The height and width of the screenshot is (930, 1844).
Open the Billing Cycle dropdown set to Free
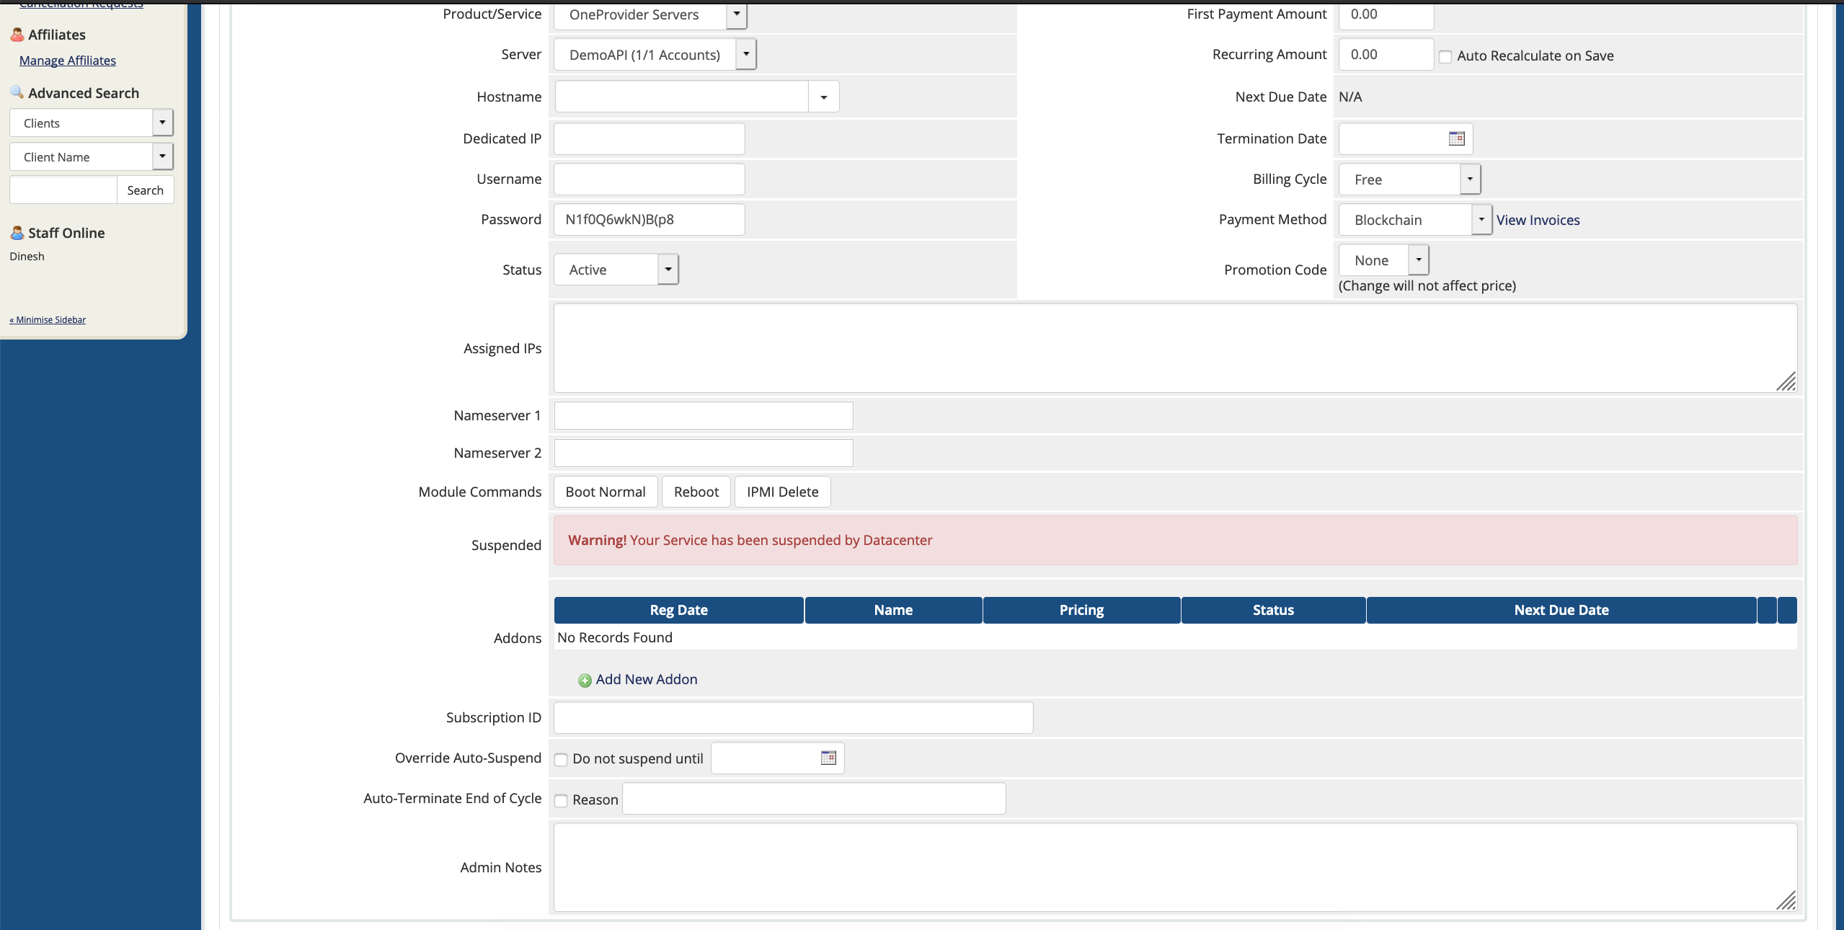1469,179
